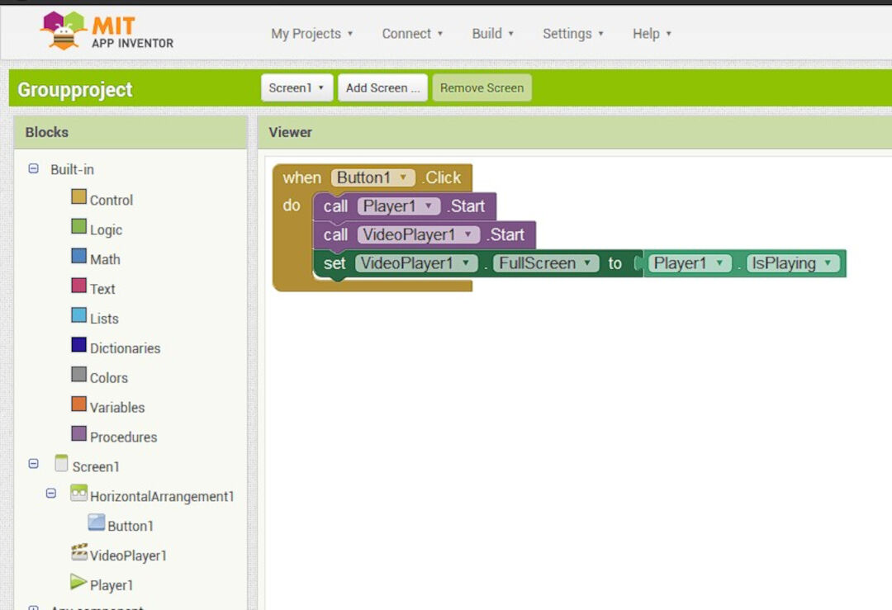Select the HorizontalArrangement1 label in tree
This screenshot has width=892, height=610.
pyautogui.click(x=162, y=496)
